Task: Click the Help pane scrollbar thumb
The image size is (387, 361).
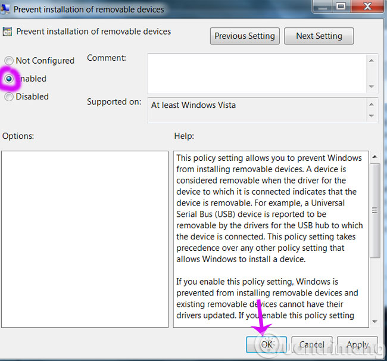Action: pos(375,210)
